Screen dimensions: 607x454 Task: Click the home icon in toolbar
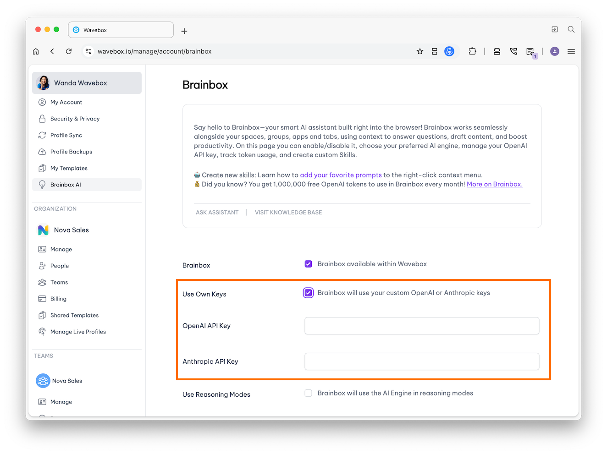pos(36,51)
